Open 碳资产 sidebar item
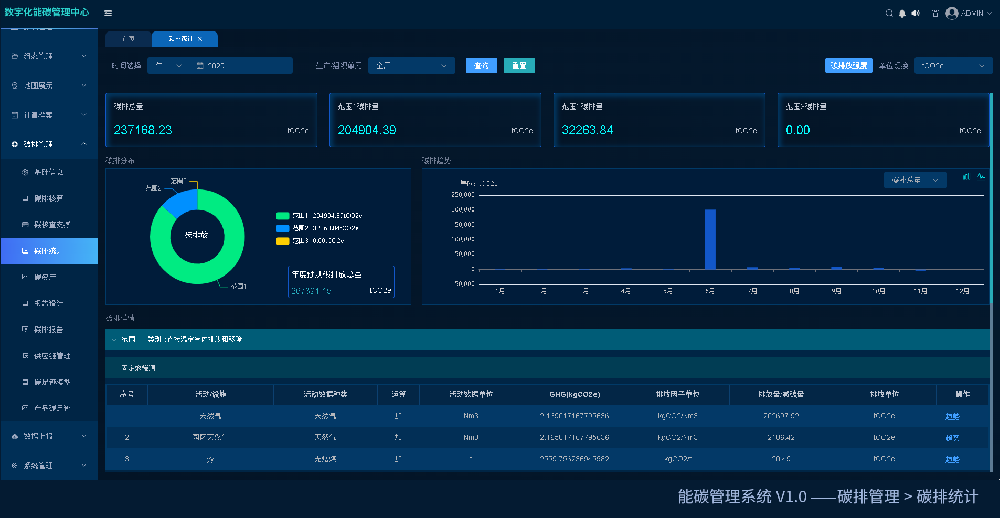Viewport: 1000px width, 518px height. (49, 277)
